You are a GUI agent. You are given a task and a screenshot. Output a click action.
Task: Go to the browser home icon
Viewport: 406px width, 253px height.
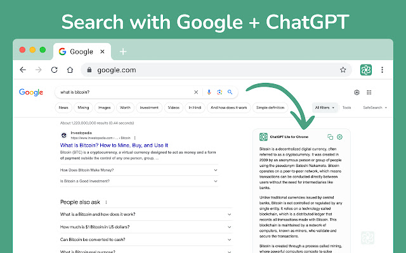70,70
